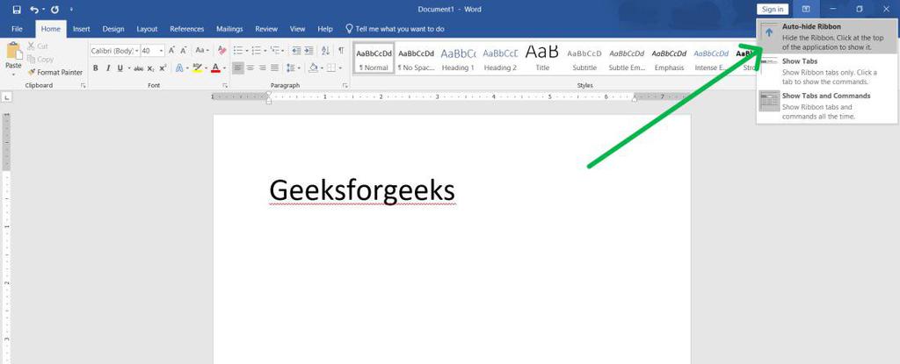Click the Borders icon
900x364 pixels.
coord(331,68)
